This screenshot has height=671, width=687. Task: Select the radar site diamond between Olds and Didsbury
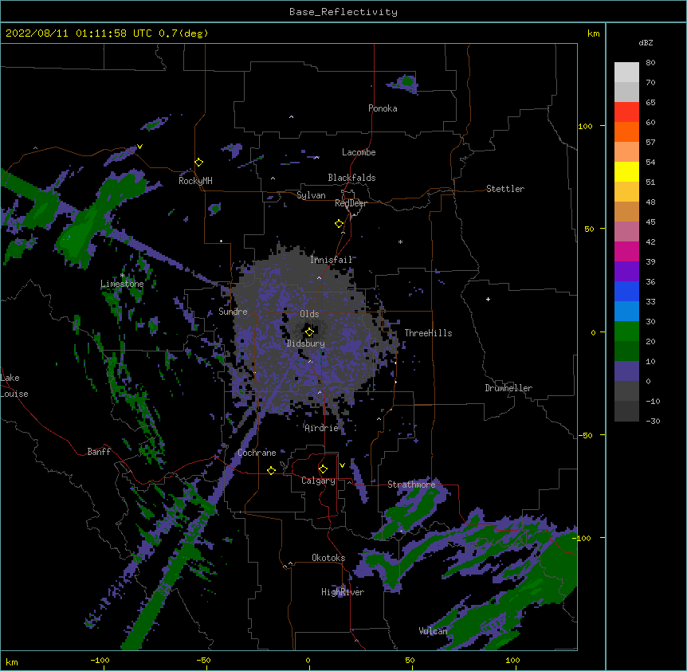click(309, 332)
